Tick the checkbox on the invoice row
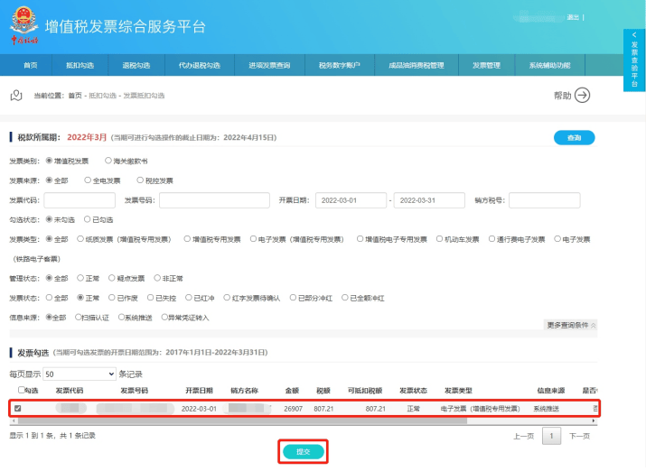 (x=17, y=409)
